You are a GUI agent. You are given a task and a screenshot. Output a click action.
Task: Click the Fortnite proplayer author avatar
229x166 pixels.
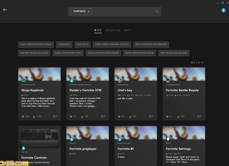72,139
